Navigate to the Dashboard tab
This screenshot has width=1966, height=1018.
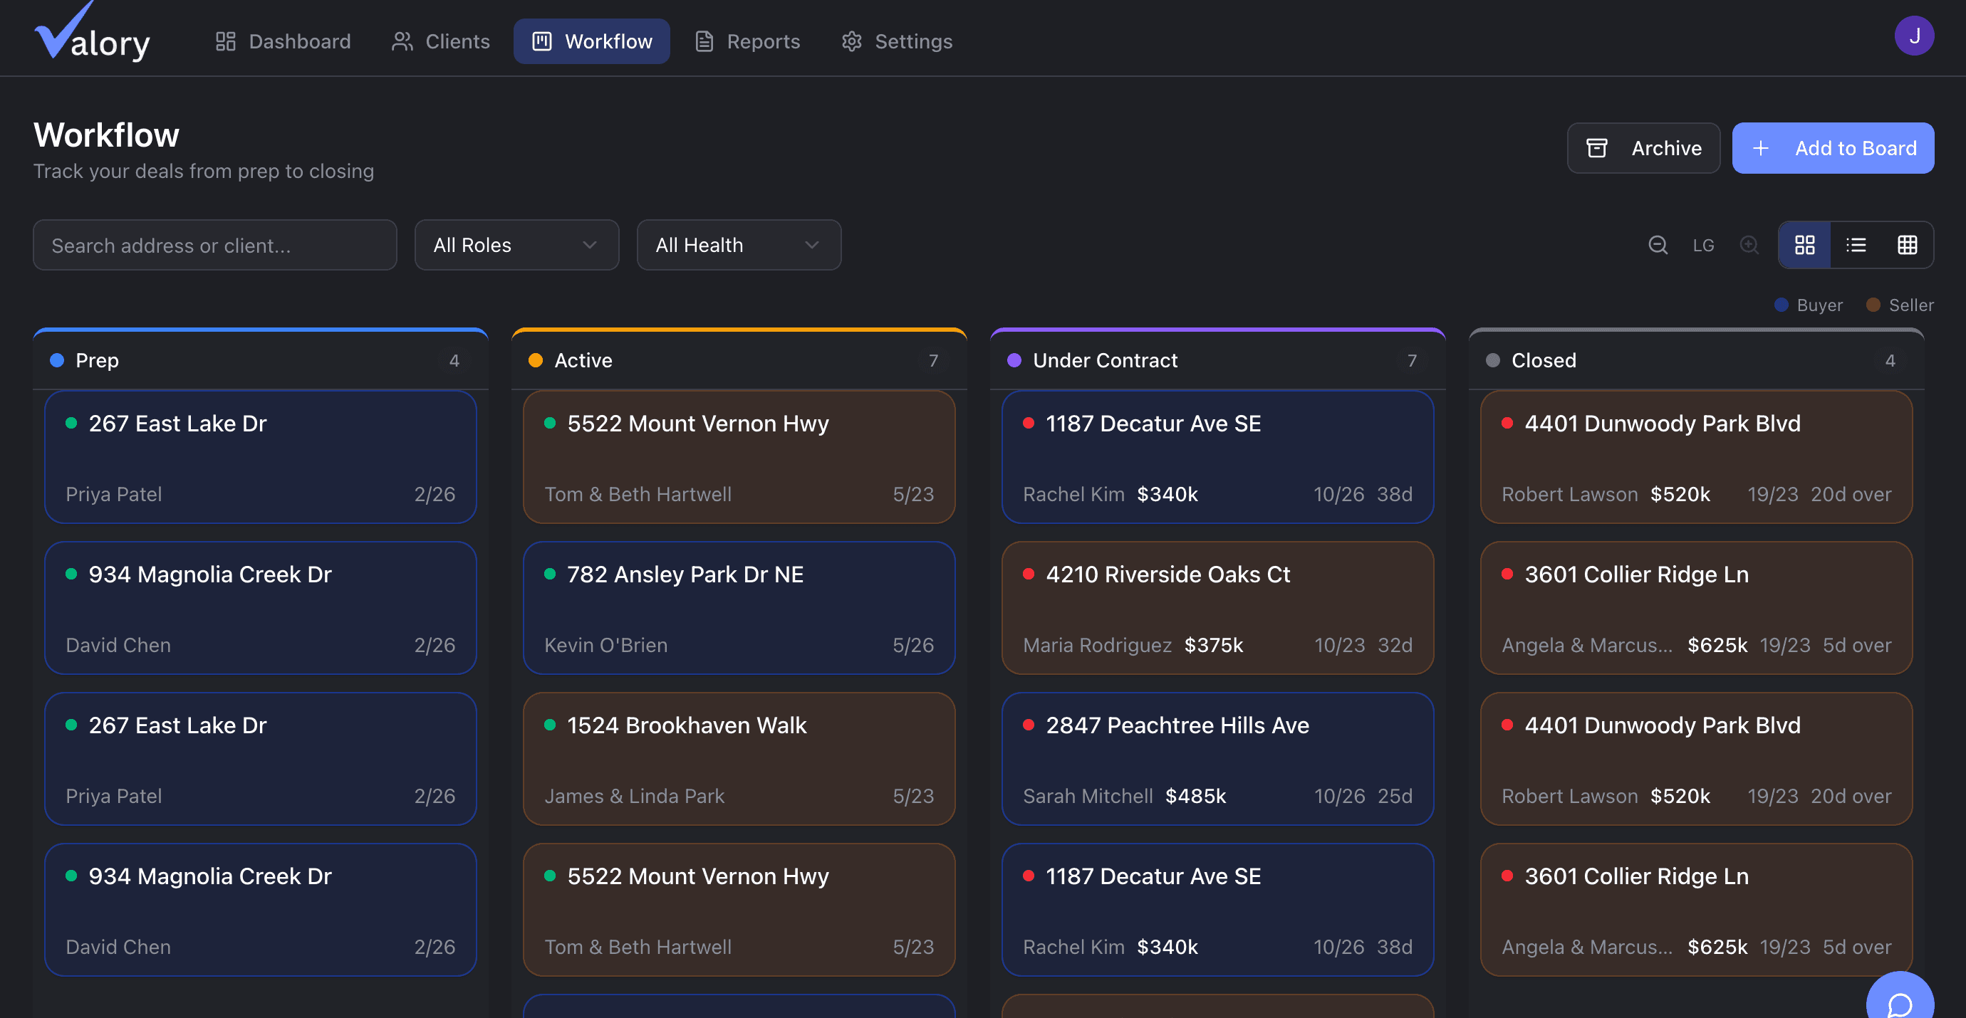(x=284, y=41)
